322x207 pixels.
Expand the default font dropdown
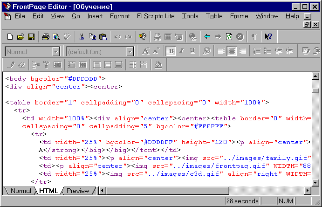[x=130, y=52]
